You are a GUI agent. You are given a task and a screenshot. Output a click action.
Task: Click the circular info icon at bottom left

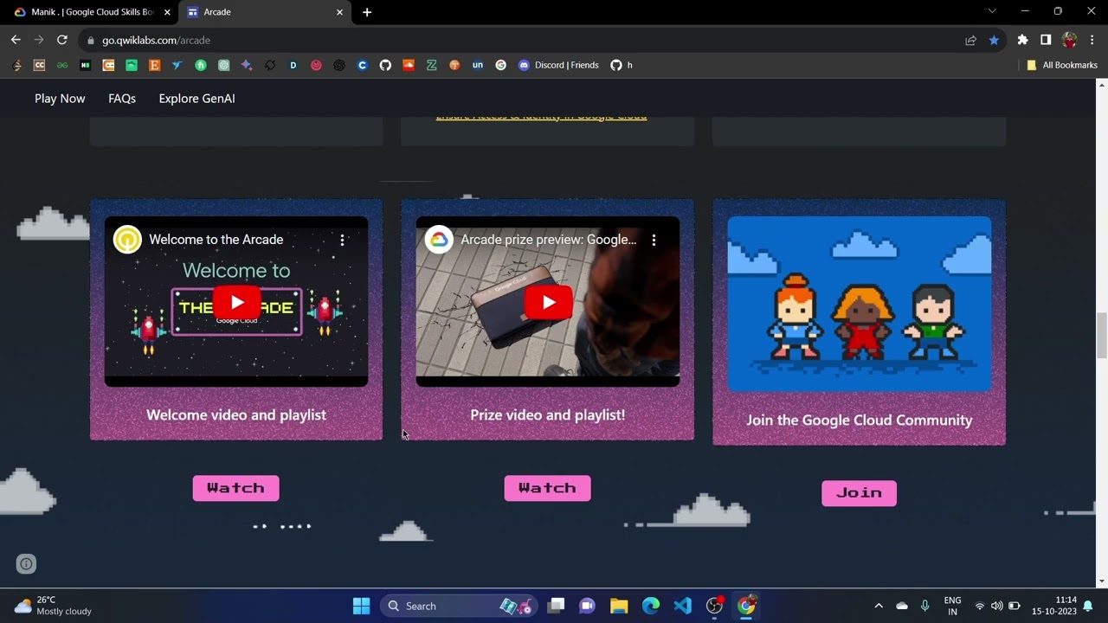27,564
